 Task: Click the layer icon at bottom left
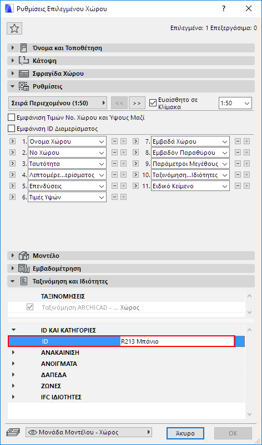[13, 432]
